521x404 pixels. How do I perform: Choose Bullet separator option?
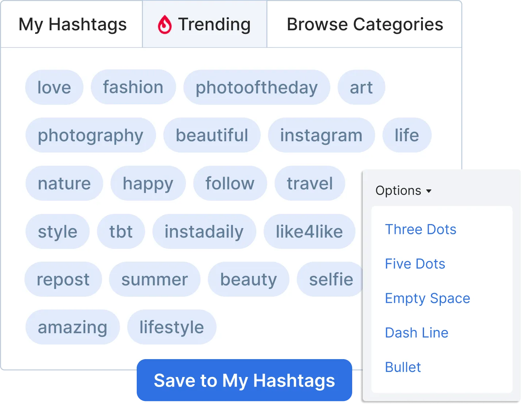click(403, 367)
